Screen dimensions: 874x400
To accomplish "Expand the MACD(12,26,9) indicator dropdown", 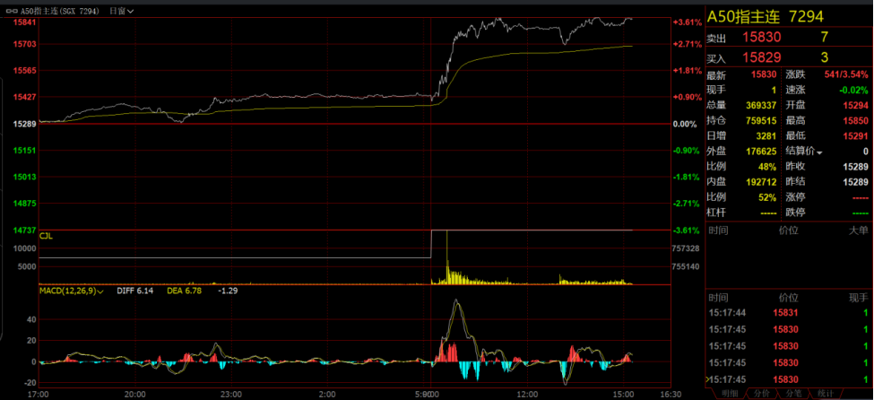I will [x=72, y=291].
